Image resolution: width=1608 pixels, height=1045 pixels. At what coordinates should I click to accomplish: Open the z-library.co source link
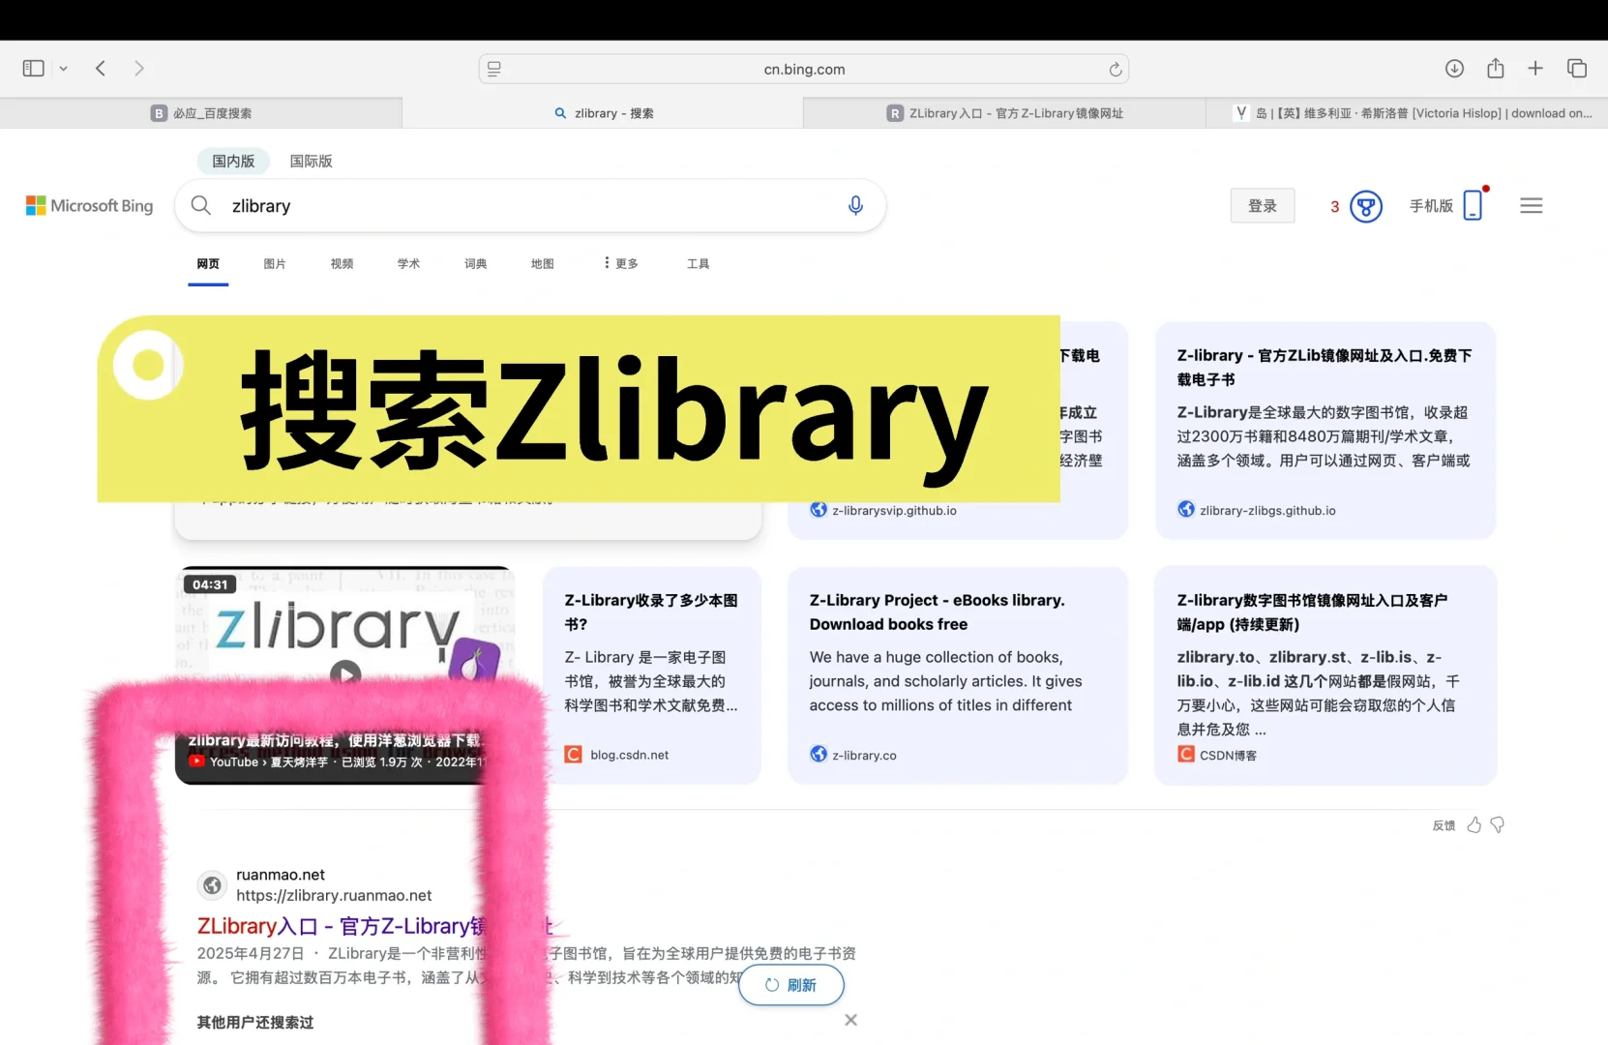(x=864, y=756)
